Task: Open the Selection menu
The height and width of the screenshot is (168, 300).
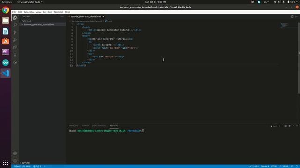Action: pos(29,12)
